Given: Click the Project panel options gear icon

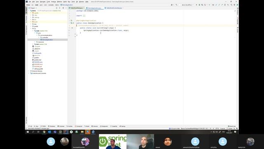Looking at the screenshot, I should (x=63, y=8).
